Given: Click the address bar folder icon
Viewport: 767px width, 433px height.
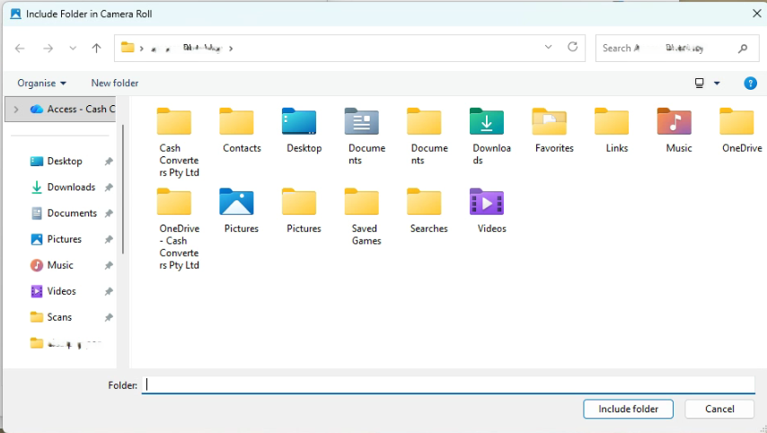Looking at the screenshot, I should tap(128, 48).
